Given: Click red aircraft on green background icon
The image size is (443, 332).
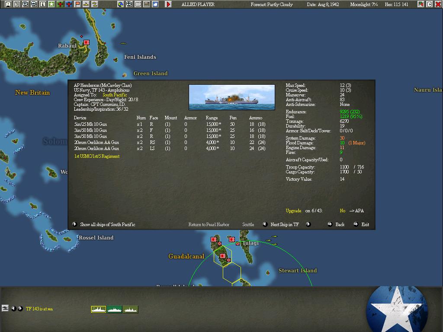Looking at the screenshot, I should [x=60, y=4].
